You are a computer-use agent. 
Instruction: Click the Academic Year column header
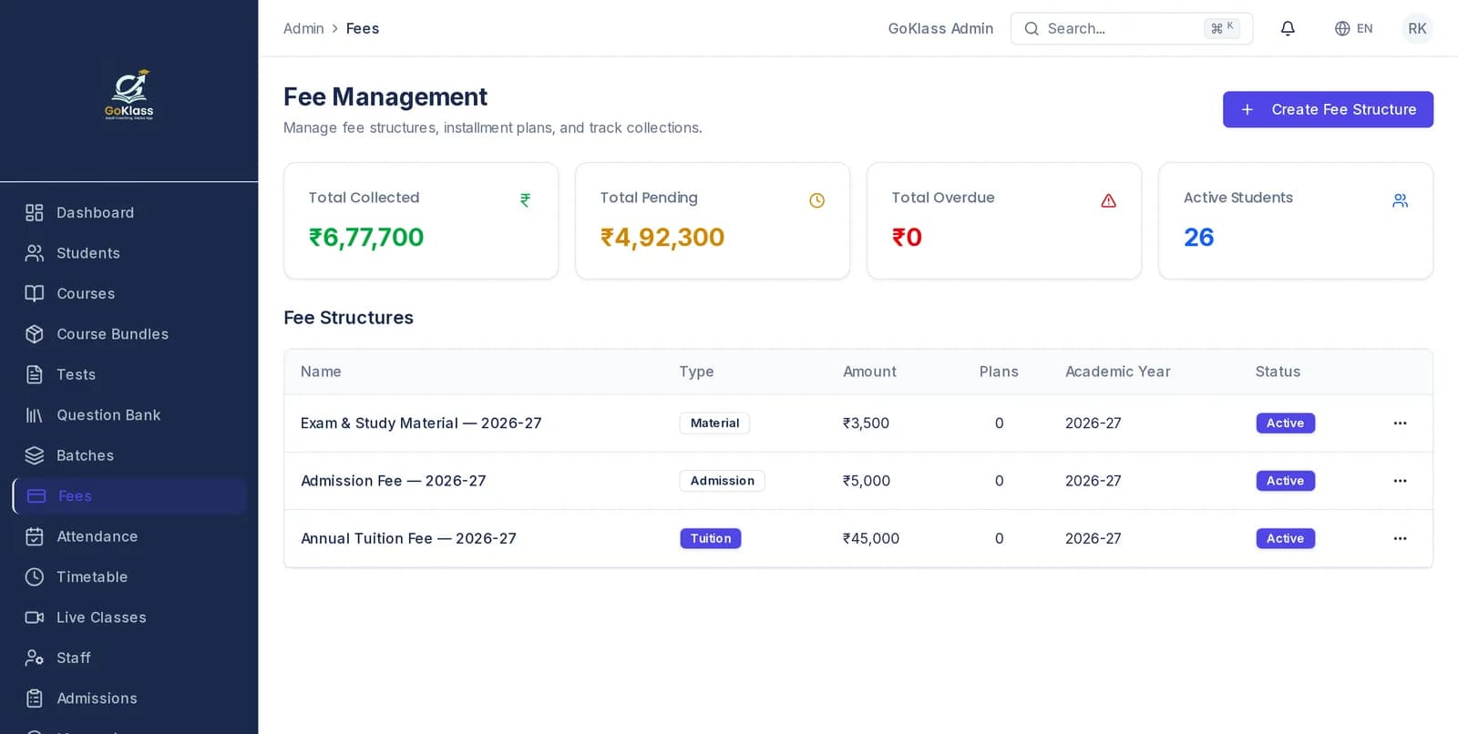1117,372
